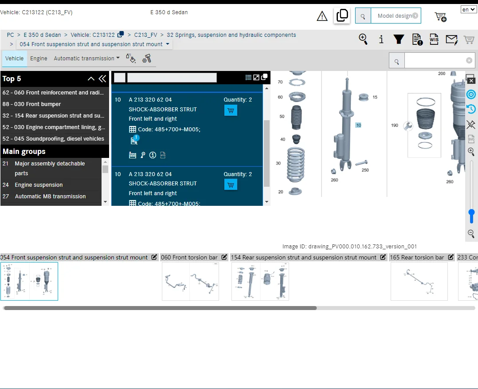This screenshot has height=389, width=478.
Task: Click the key icon under first strut
Action: pos(143,155)
